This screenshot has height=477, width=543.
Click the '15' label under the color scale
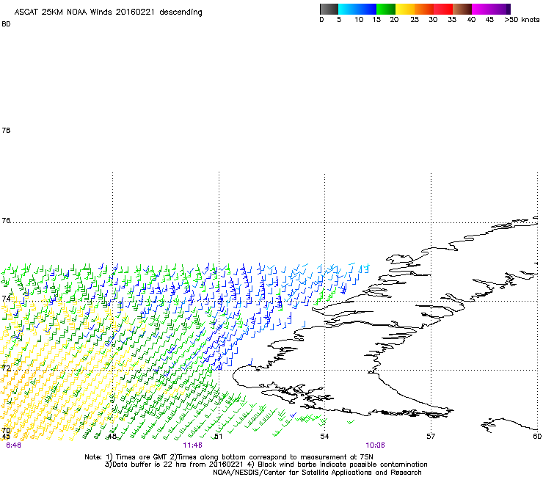tap(376, 20)
